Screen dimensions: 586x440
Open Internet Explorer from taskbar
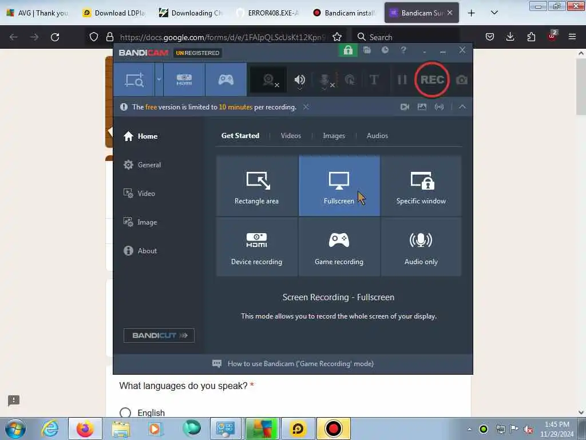point(50,429)
